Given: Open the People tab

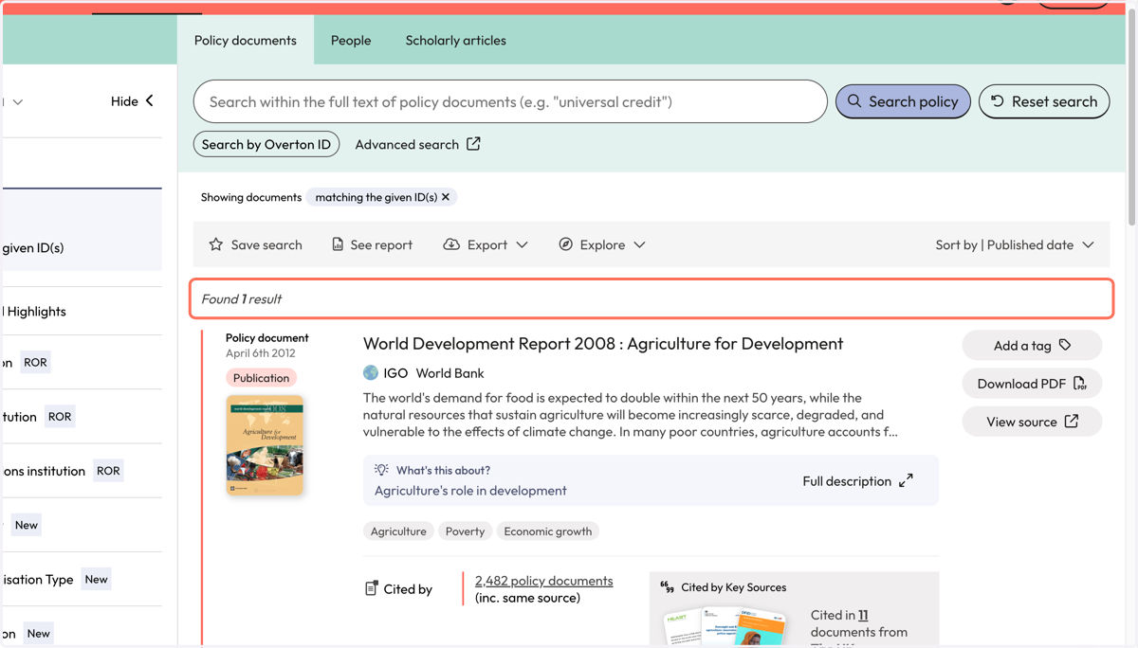Looking at the screenshot, I should (351, 40).
